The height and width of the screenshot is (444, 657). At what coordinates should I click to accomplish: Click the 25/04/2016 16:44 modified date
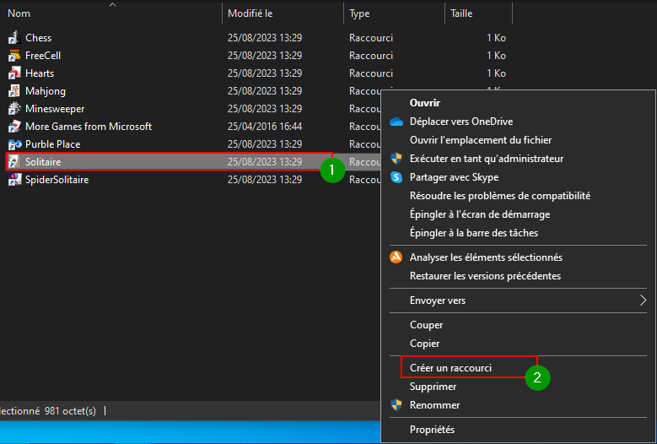(265, 127)
